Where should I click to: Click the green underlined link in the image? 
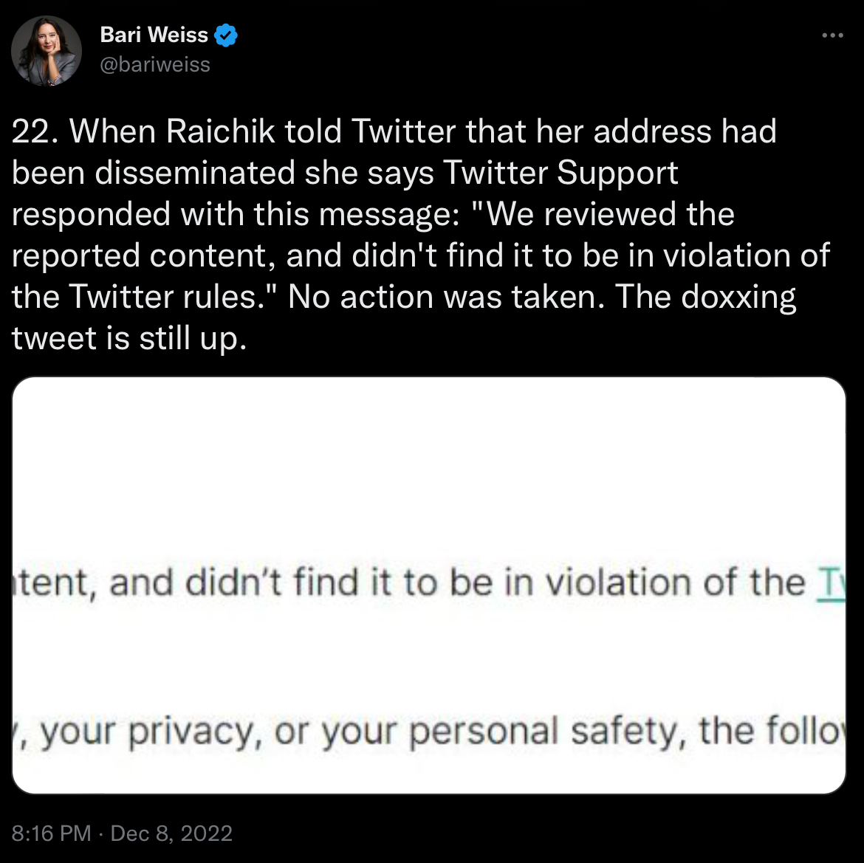click(829, 583)
